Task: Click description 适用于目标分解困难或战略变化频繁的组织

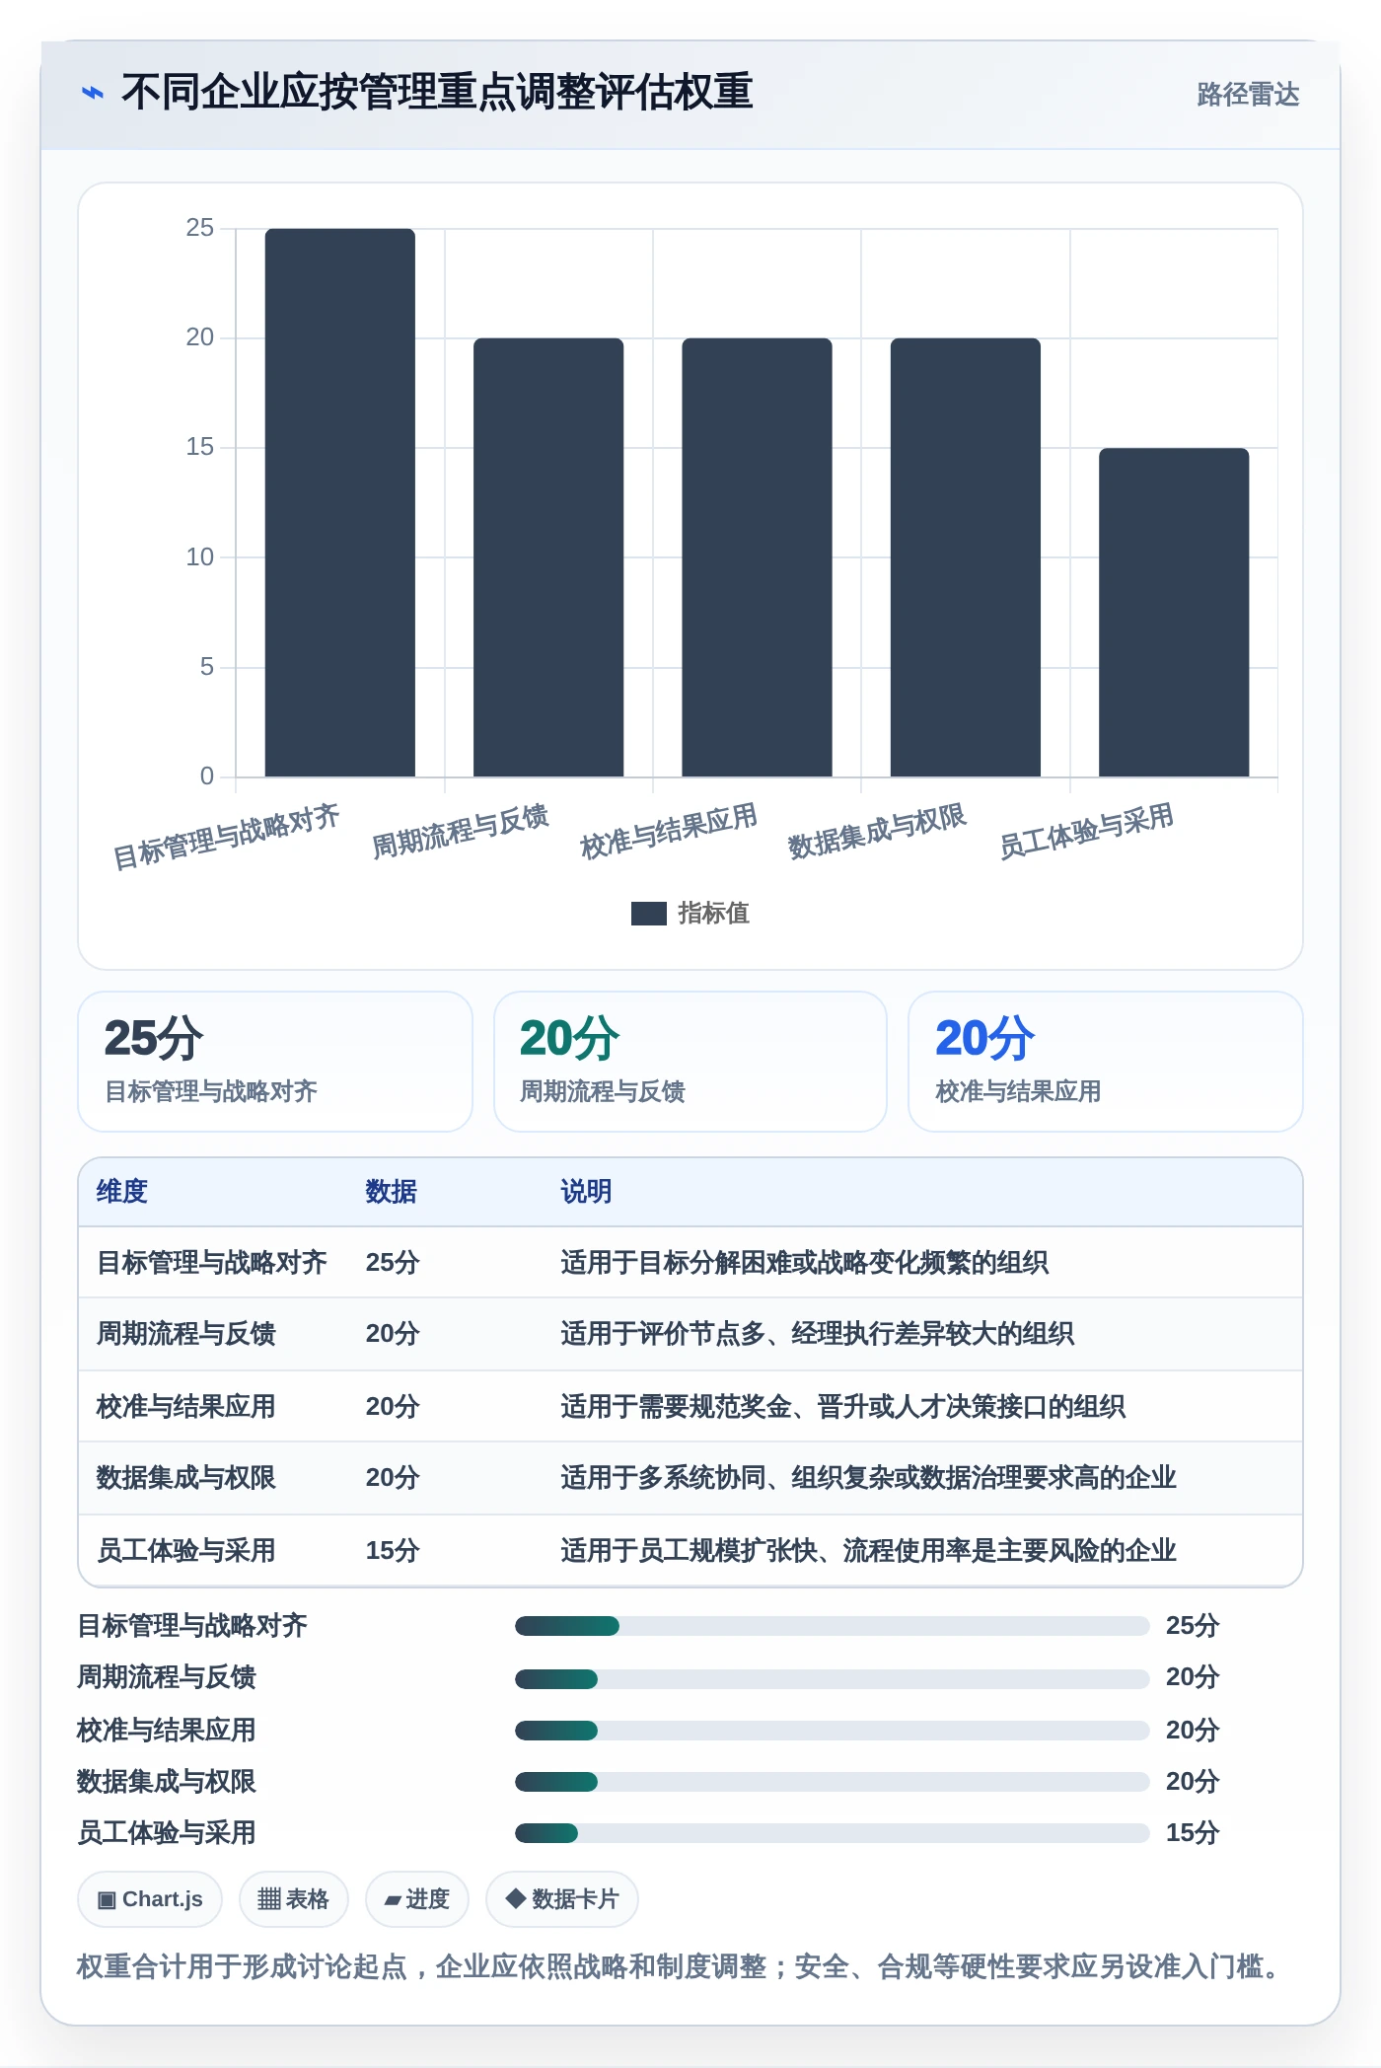Action: tap(804, 1263)
